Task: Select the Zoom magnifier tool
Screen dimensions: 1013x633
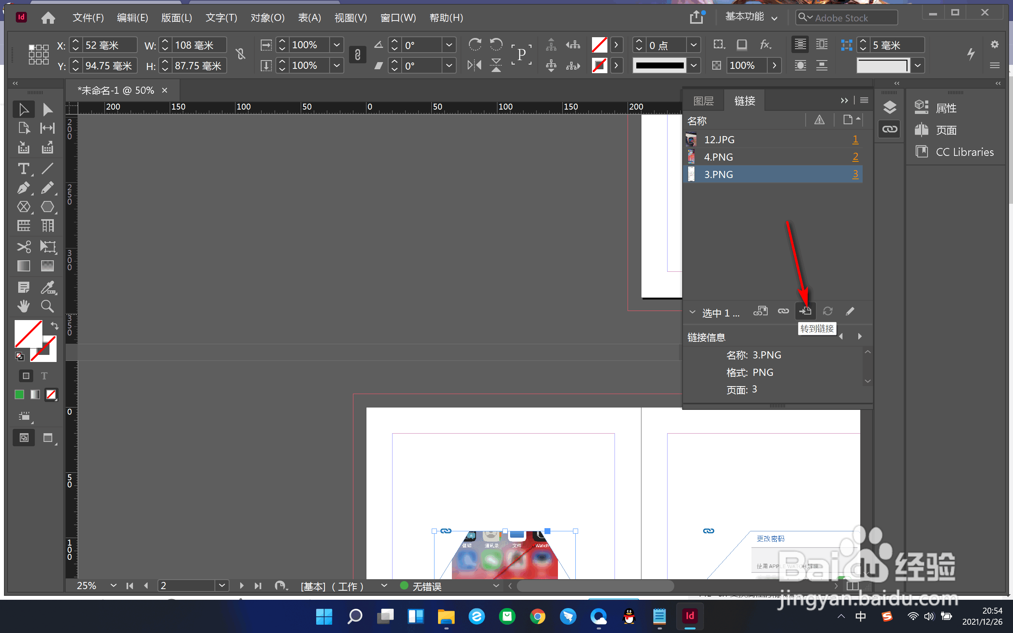Action: [x=47, y=307]
